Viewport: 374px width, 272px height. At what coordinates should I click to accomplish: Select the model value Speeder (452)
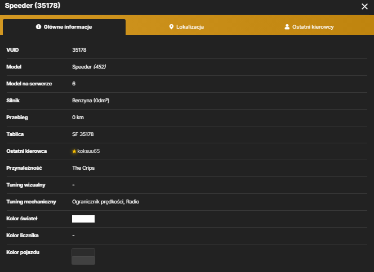pyautogui.click(x=89, y=67)
